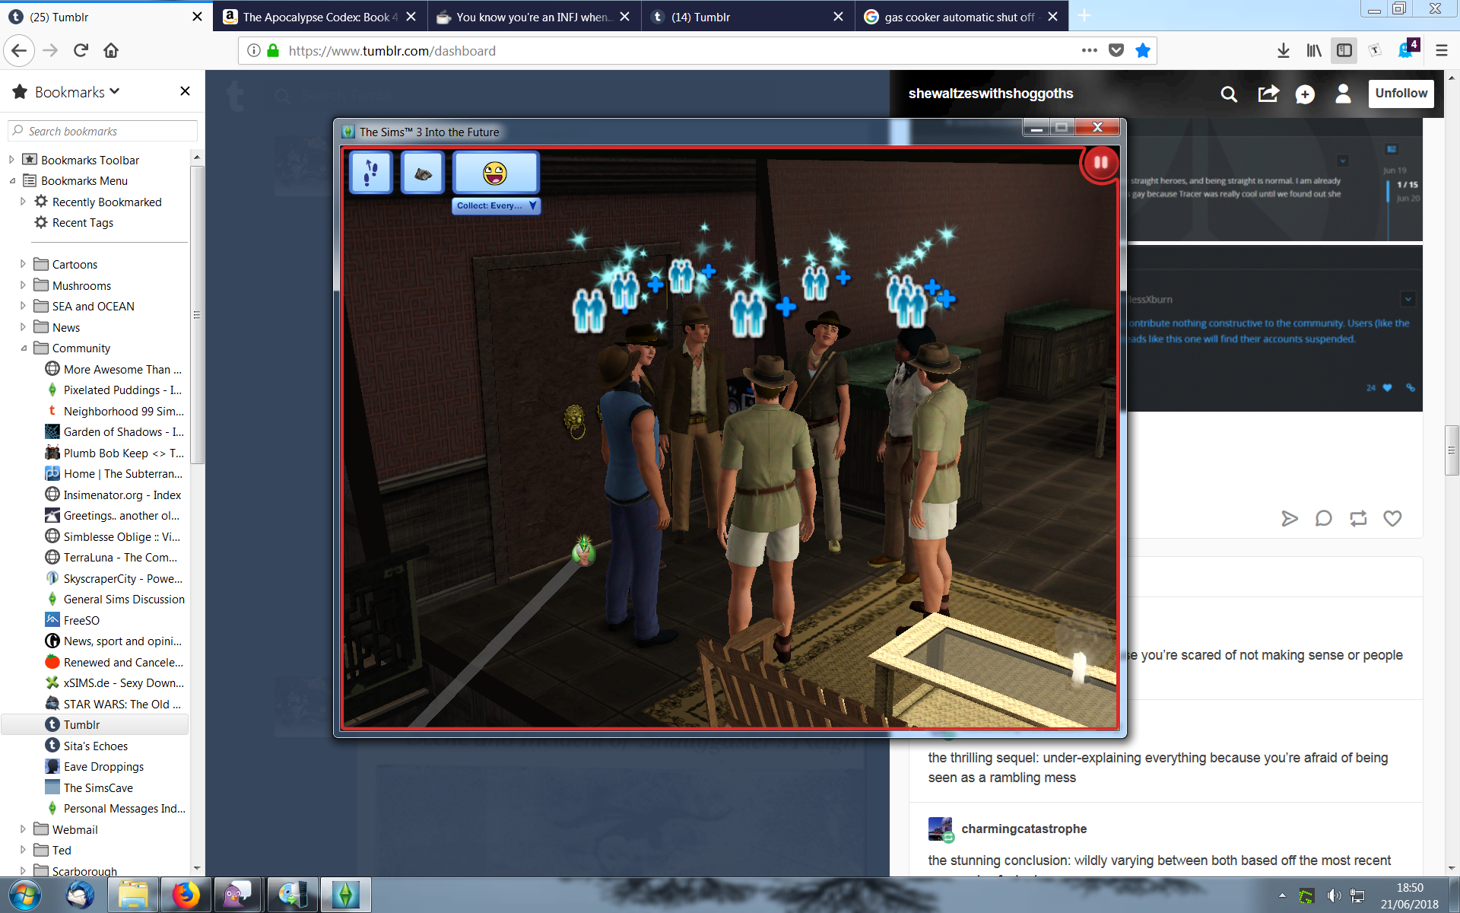Screen dimensions: 1460x913
Task: Click the Search bookmarks field
Action: (x=103, y=131)
